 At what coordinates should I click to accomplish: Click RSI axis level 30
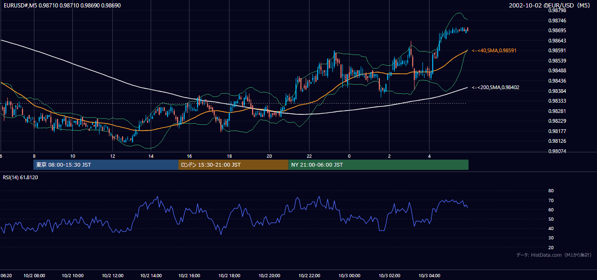551,238
